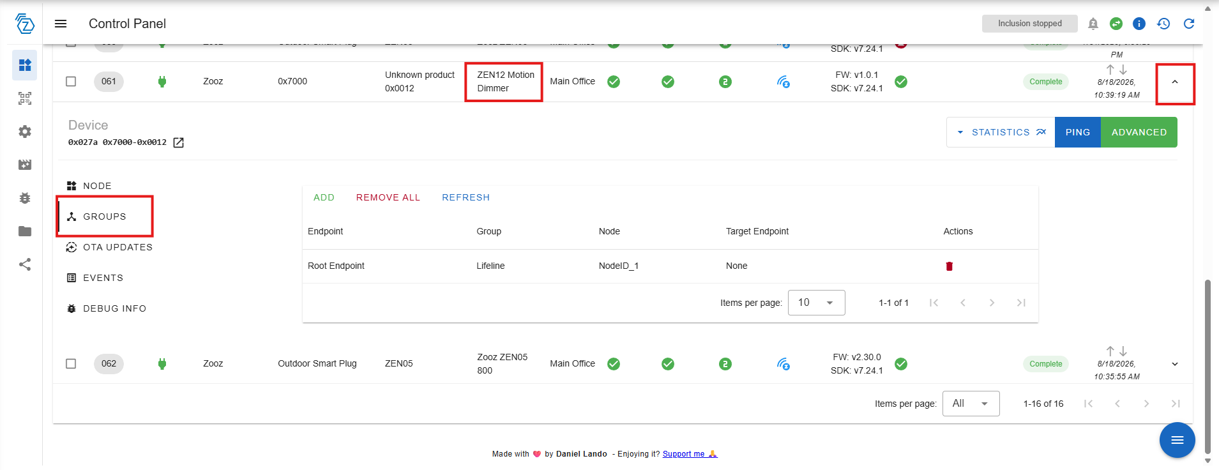Click green power plug icon on node 061
The height and width of the screenshot is (470, 1219).
(162, 82)
